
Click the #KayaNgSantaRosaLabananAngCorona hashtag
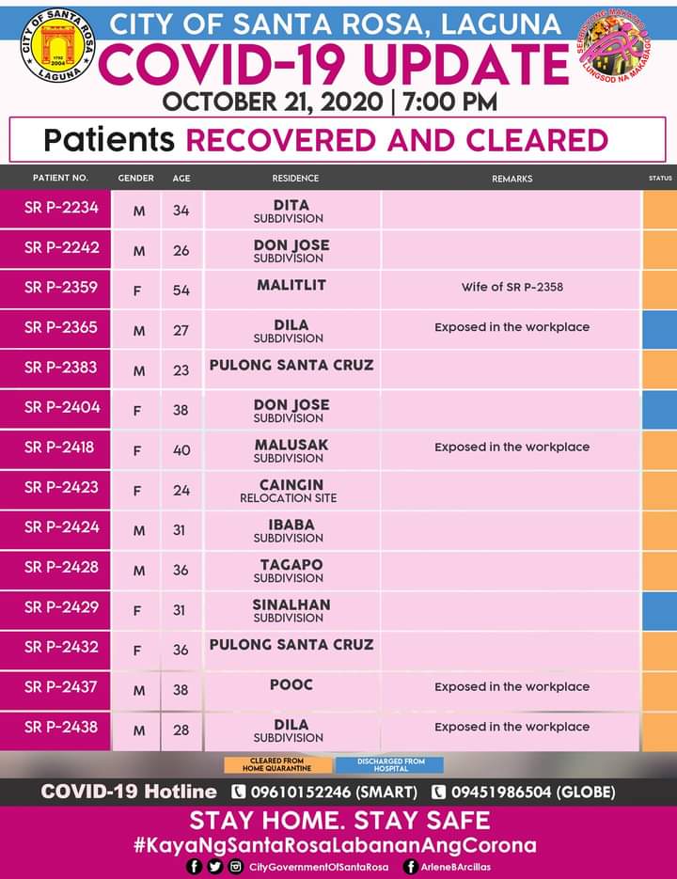[338, 844]
